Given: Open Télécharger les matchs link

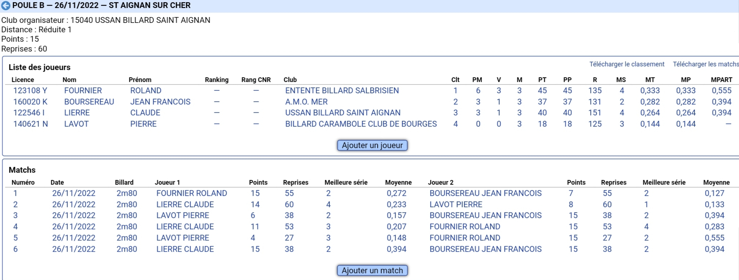Looking at the screenshot, I should [706, 64].
